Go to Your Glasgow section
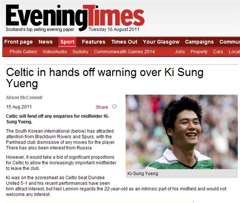The image size is (240, 203). (161, 42)
